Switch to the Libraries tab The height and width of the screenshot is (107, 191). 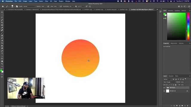181,43
